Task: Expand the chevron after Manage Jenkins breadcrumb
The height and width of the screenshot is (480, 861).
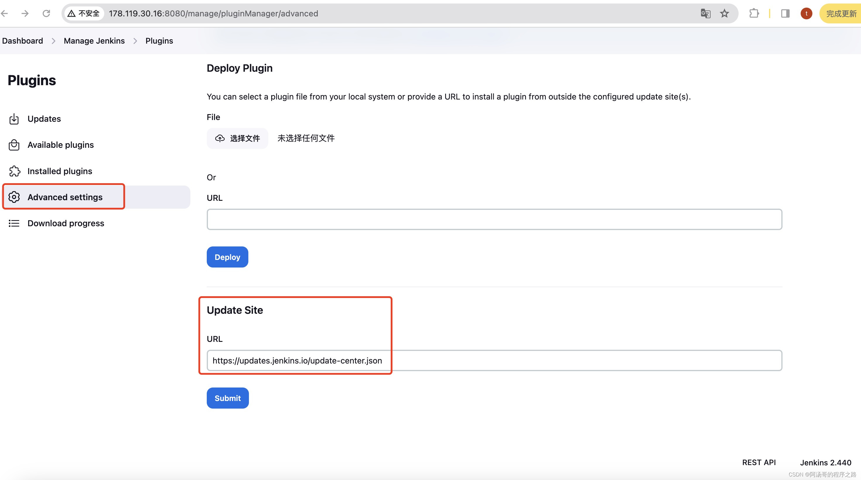Action: point(135,41)
